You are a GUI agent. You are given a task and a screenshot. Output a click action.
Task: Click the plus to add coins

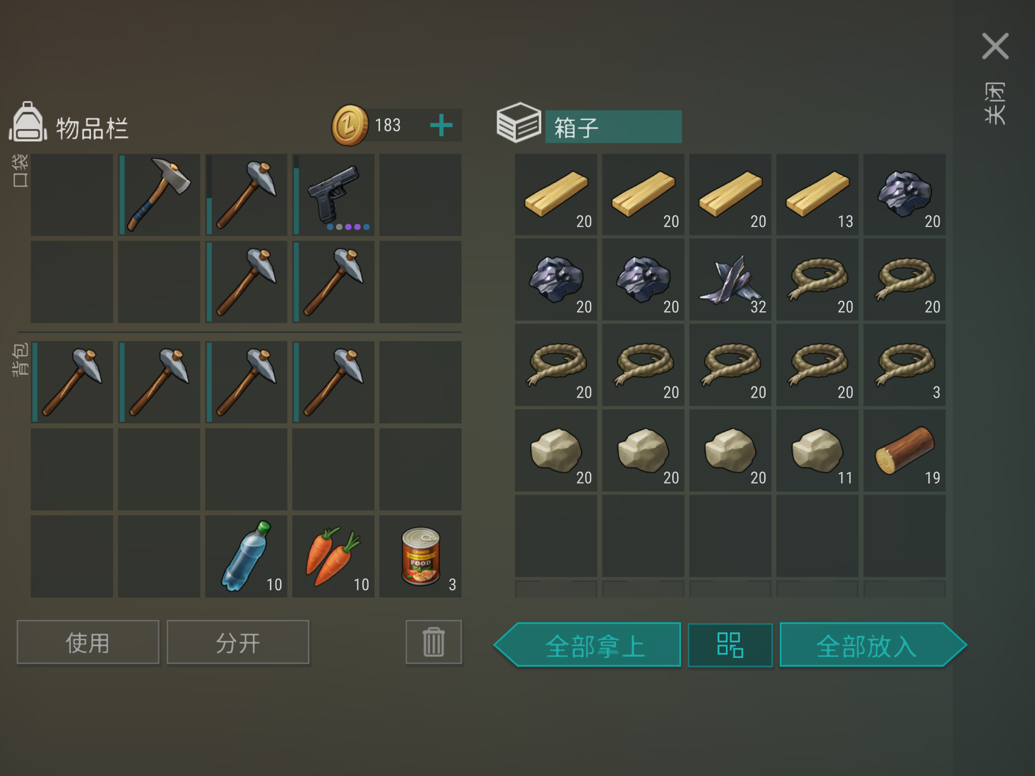tap(441, 125)
